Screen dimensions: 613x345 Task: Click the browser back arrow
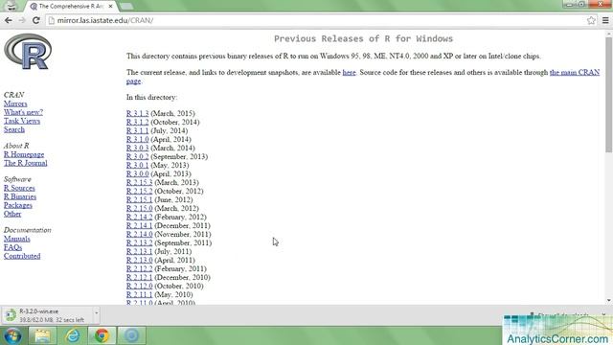point(9,20)
